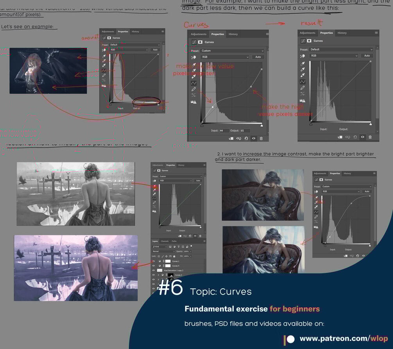Image resolution: width=393 pixels, height=349 pixels.
Task: Open Kind filter dropdown in Layers panel
Action: (x=160, y=247)
